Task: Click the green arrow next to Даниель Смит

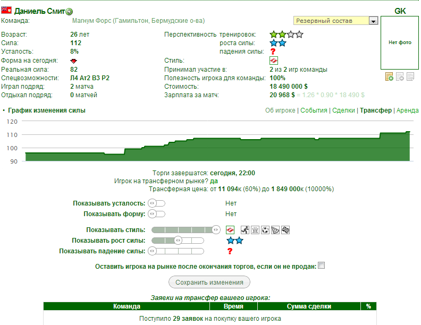Action: point(69,12)
